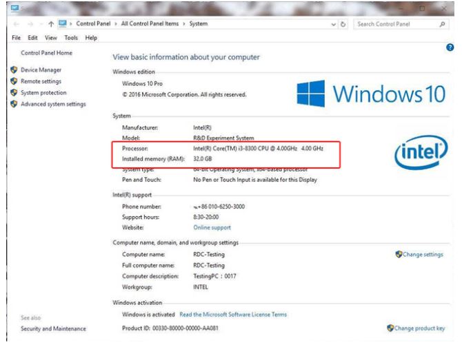The height and width of the screenshot is (347, 462).
Task: Click the System window title bar icon
Action: click(14, 8)
